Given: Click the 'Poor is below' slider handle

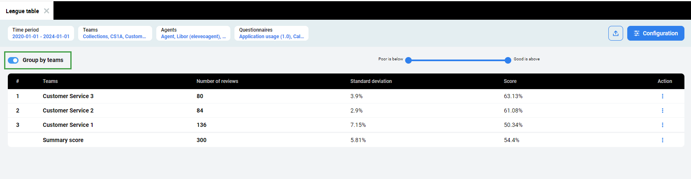Looking at the screenshot, I should (408, 60).
